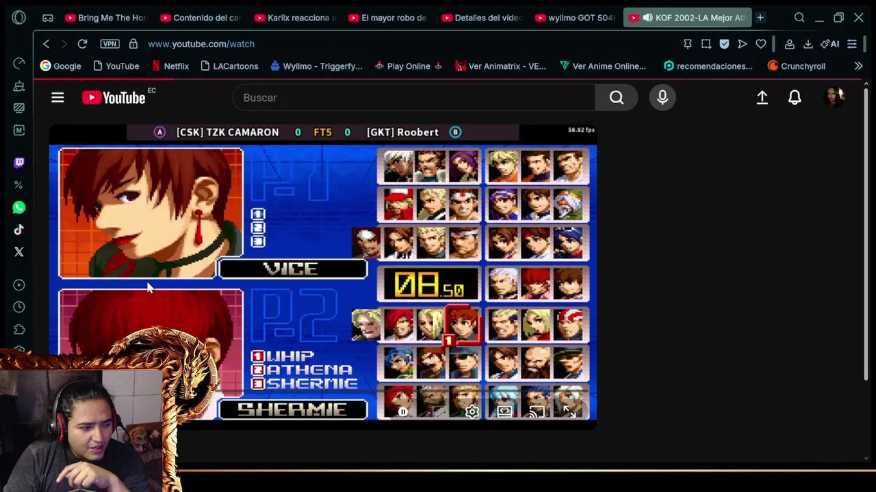Open the YouTube bookmark in bookmarks bar
This screenshot has width=876, height=492.
(116, 66)
